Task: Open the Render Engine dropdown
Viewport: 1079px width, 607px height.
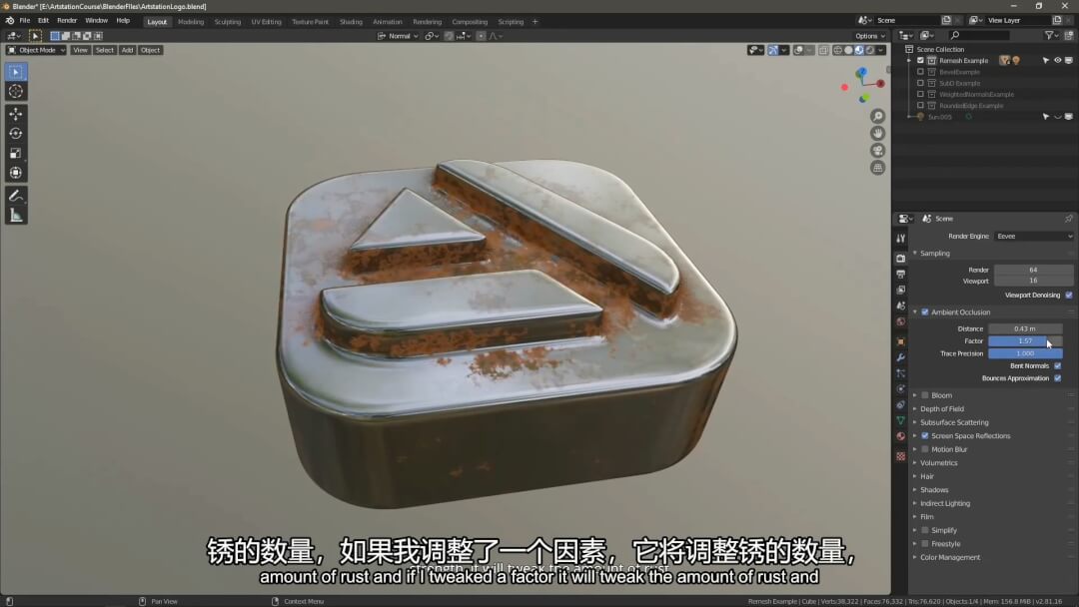Action: (x=1033, y=236)
